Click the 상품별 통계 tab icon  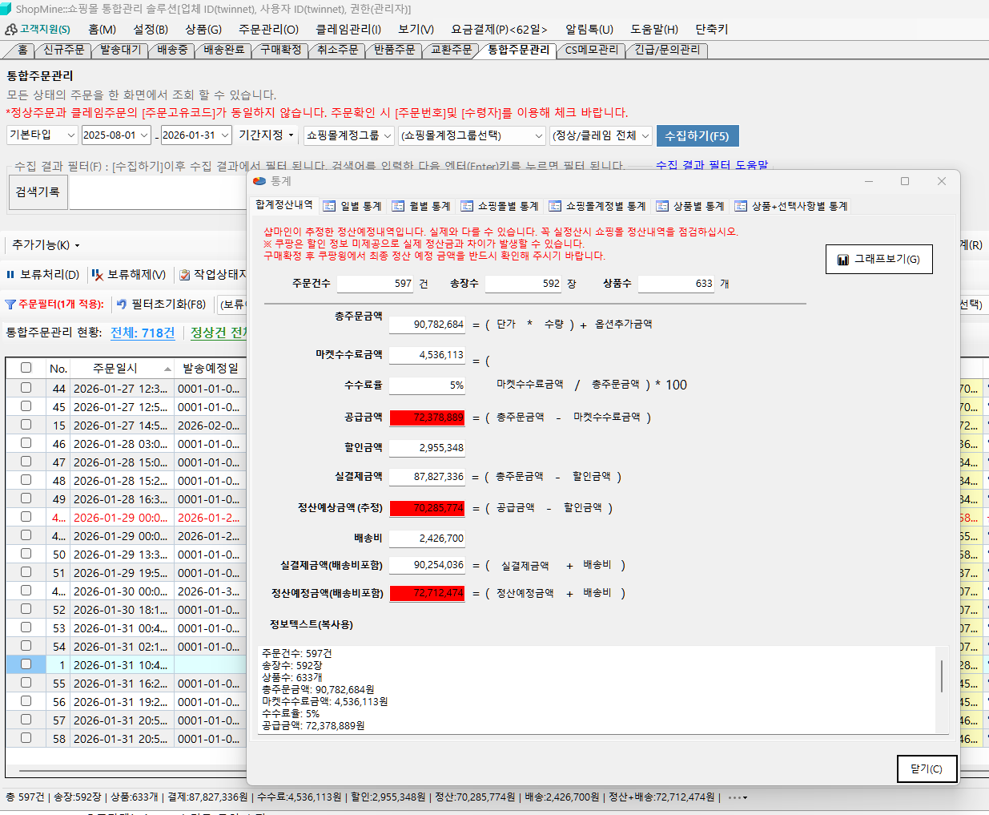662,207
